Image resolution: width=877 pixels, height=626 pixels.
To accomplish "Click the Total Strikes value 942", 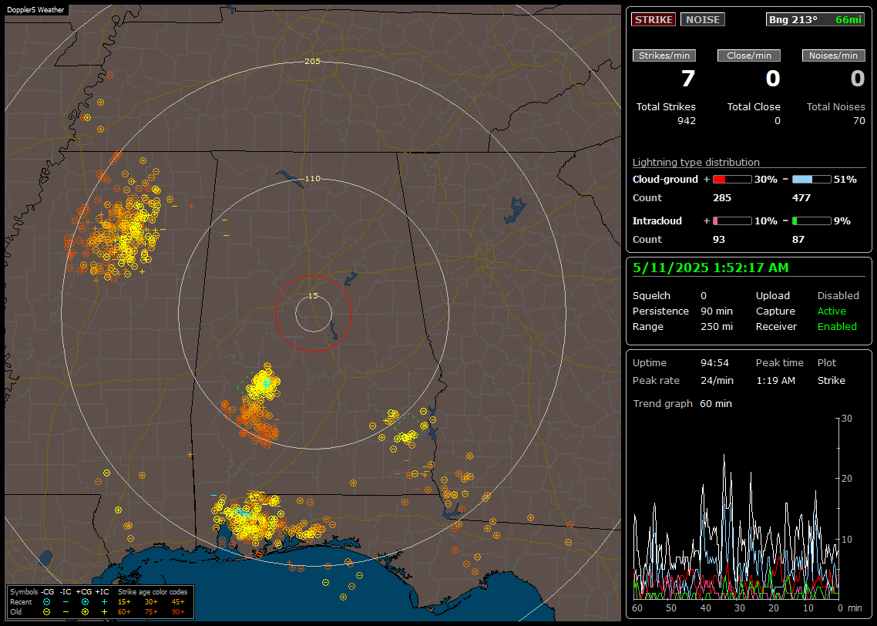I will click(687, 121).
